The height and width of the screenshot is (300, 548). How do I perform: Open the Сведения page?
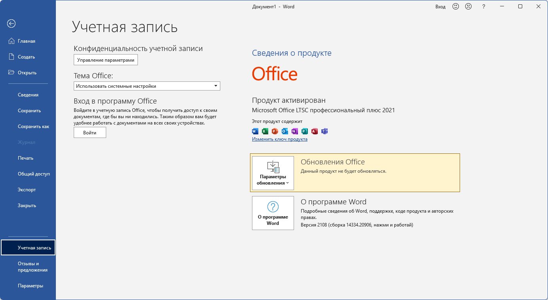coord(28,95)
